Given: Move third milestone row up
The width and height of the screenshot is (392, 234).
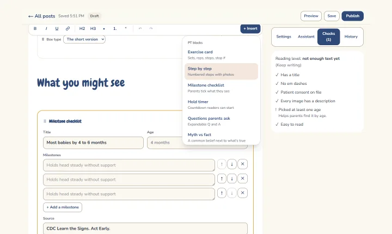Looking at the screenshot, I should (222, 193).
